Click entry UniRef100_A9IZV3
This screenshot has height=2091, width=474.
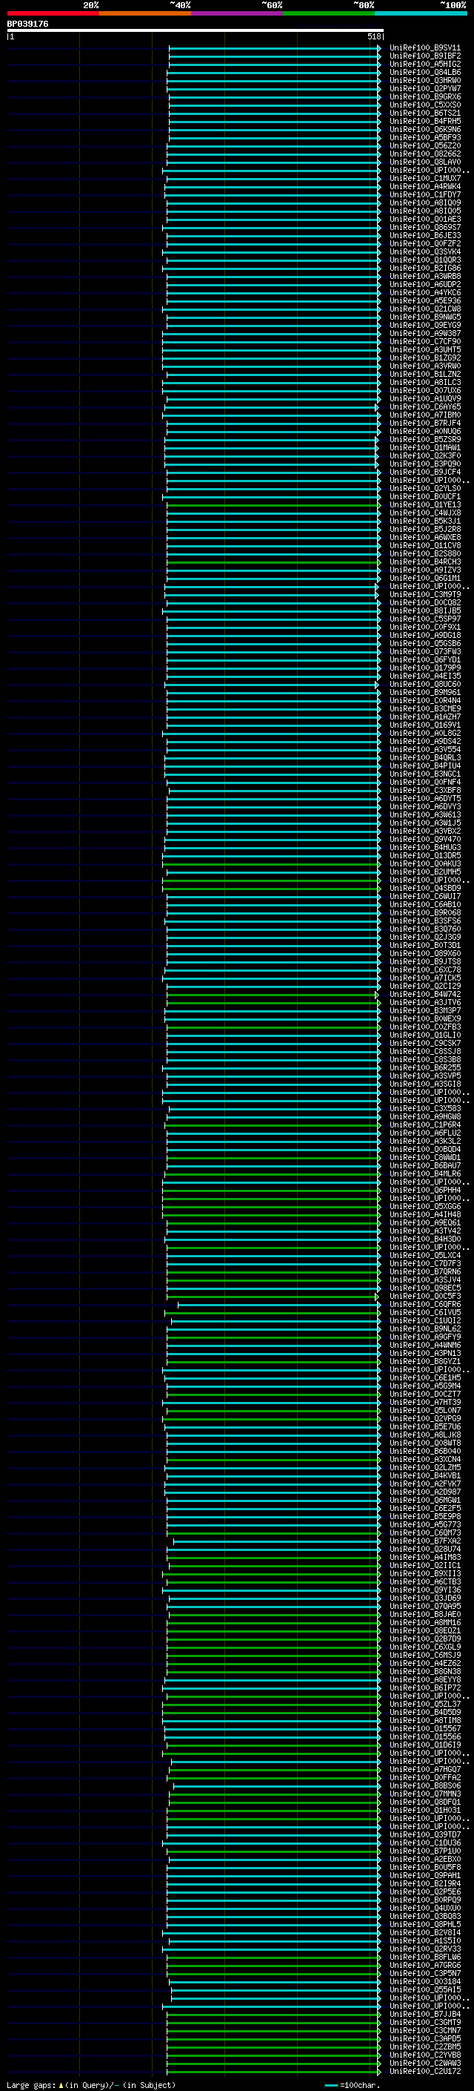(424, 570)
